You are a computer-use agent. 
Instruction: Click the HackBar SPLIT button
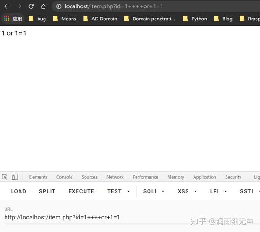[x=47, y=191]
